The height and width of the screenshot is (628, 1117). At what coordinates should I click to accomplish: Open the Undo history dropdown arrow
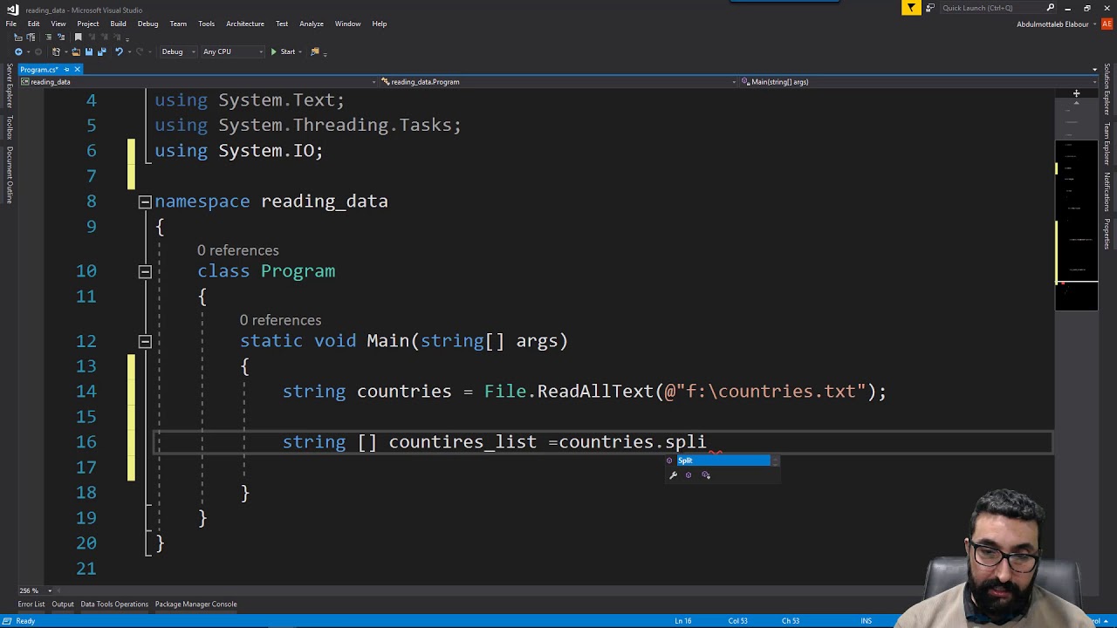click(x=129, y=51)
